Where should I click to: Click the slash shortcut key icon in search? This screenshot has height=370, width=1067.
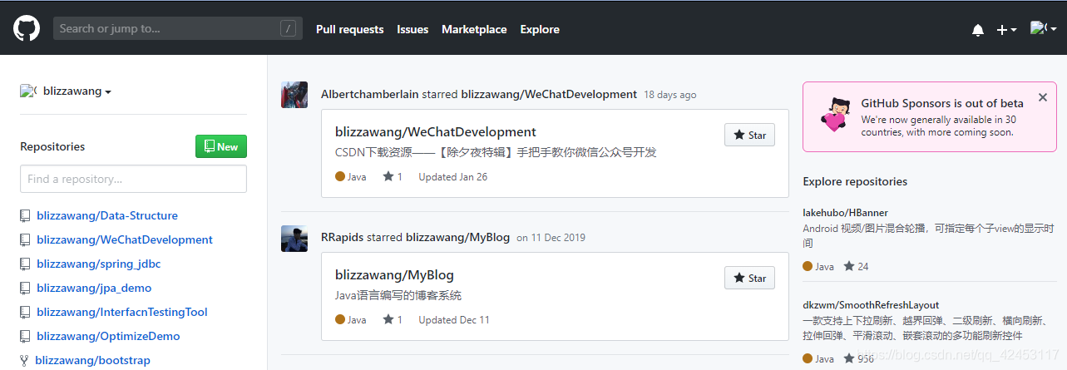pyautogui.click(x=289, y=29)
